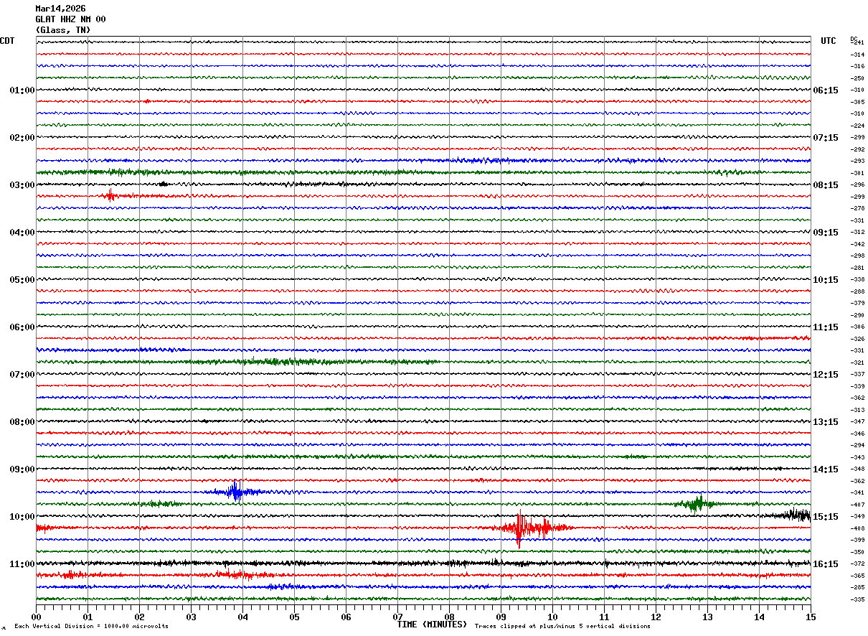This screenshot has width=868, height=636.
Task: Click the 15:15 UTC time label
Action: point(826,517)
